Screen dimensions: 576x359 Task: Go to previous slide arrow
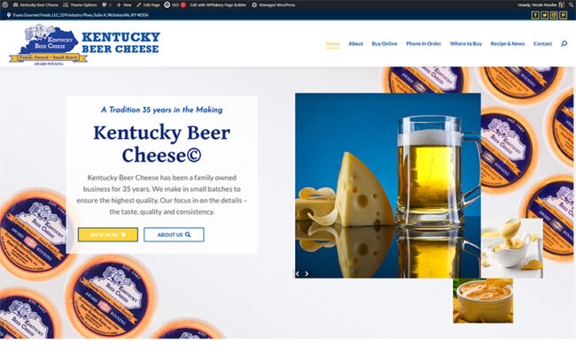298,273
